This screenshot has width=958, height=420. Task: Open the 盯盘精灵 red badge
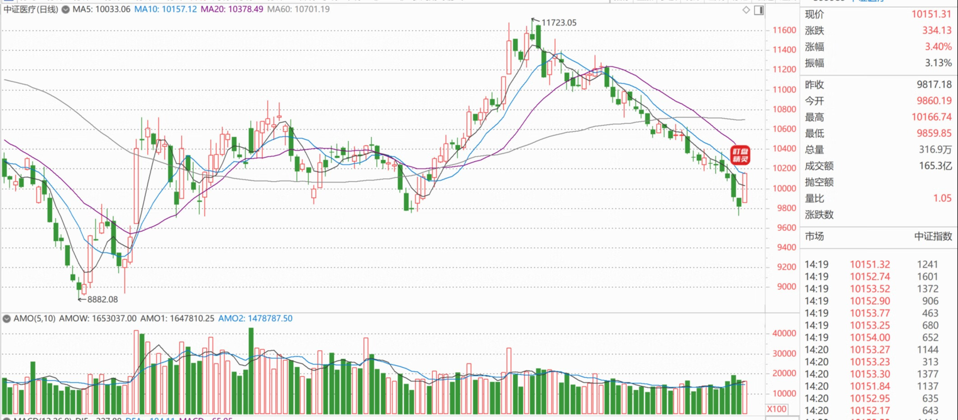click(740, 155)
